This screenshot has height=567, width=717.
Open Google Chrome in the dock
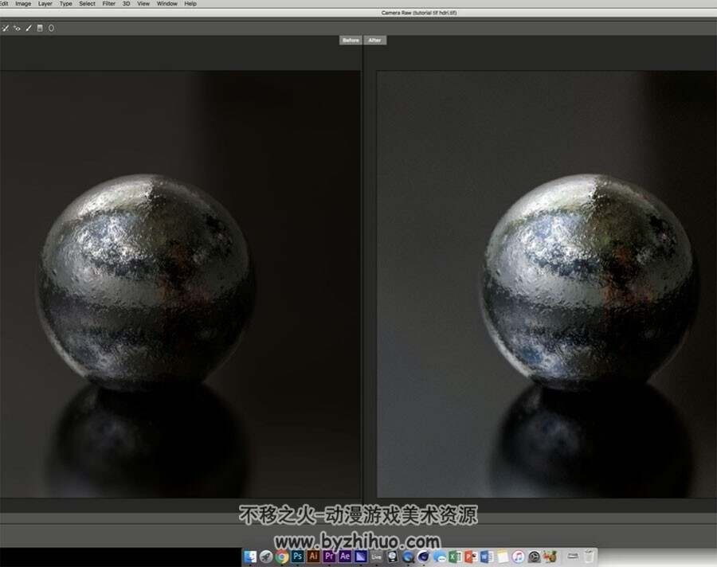pyautogui.click(x=282, y=557)
